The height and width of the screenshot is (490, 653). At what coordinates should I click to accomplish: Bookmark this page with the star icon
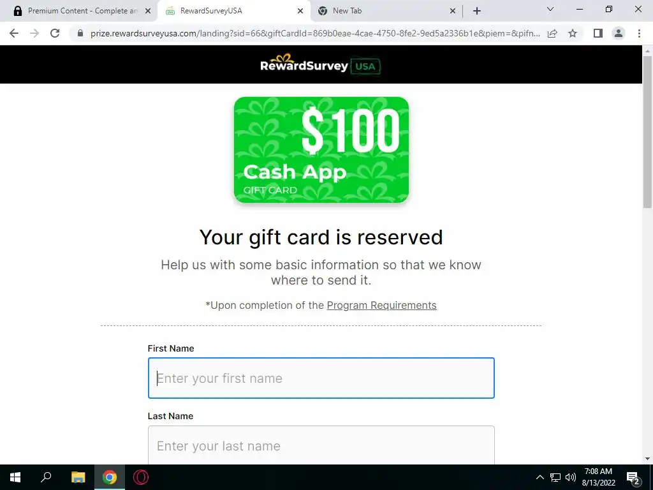[573, 33]
